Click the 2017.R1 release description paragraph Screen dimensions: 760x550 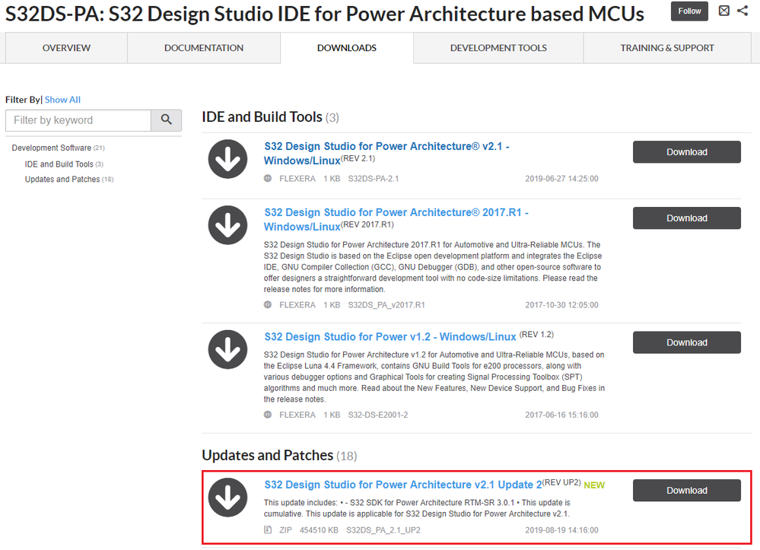[x=433, y=267]
